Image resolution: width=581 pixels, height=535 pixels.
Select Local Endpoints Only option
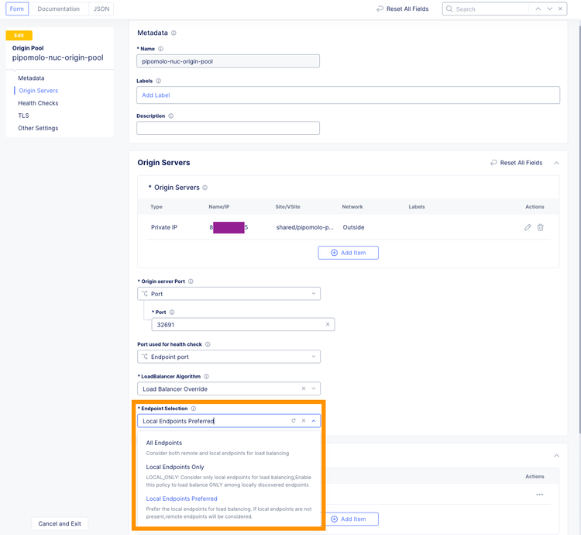point(175,467)
